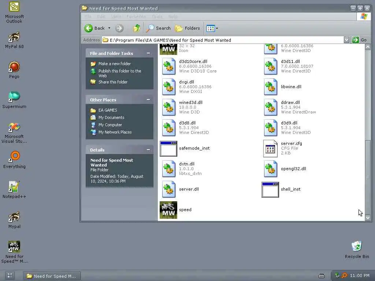Click the File menu
Viewport: 375px width, 281px height.
pyautogui.click(x=88, y=16)
